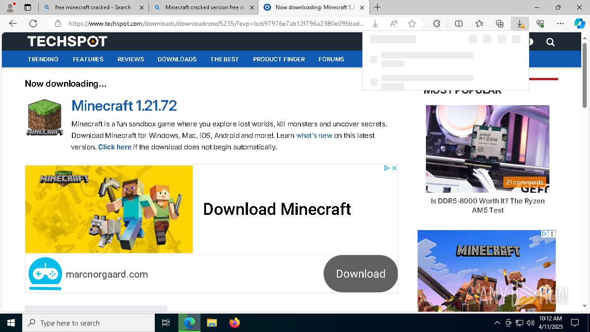590x332 pixels.
Task: Open File Explorer from taskbar
Action: [x=212, y=323]
